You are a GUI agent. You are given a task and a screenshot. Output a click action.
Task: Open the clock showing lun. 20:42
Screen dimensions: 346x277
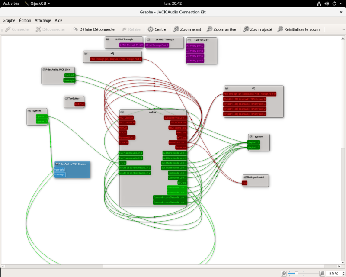(x=173, y=3)
